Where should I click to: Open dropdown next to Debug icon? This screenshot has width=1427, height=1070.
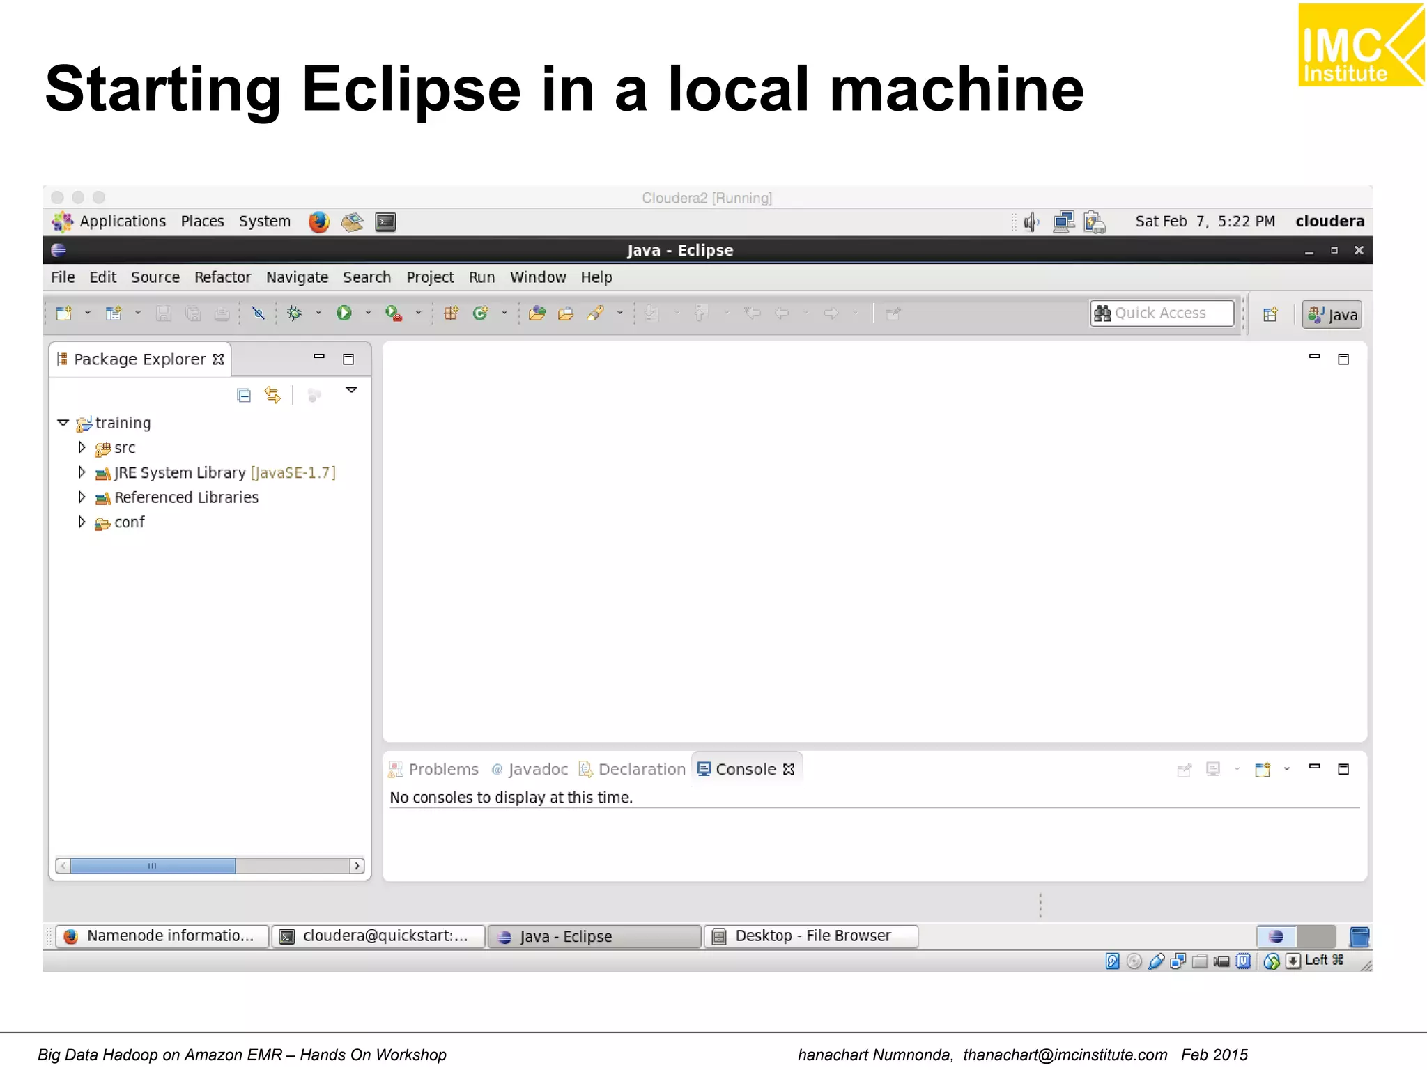pos(318,313)
